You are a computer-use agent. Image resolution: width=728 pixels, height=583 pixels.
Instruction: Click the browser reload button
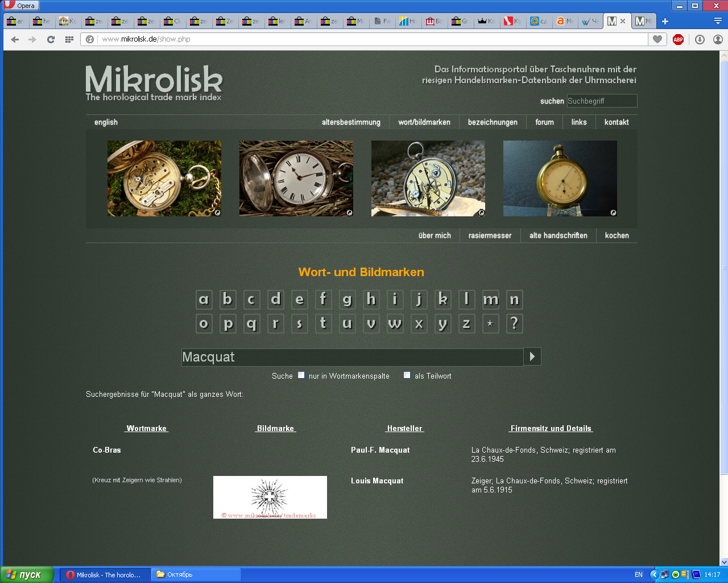(x=51, y=39)
